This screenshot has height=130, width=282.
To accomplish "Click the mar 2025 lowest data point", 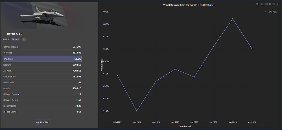I will pyautogui.click(x=137, y=111).
